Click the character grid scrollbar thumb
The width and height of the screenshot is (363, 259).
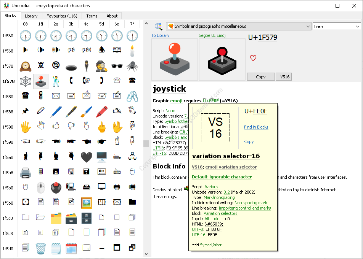[x=146, y=143]
